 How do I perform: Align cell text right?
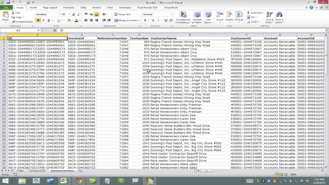click(96, 20)
